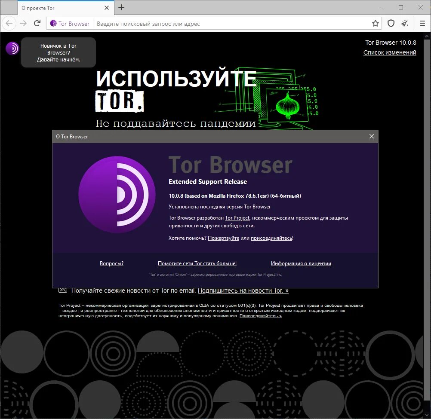Close the 'О проекте Tor' tab
Screen dimensions: 431x419
click(107, 8)
